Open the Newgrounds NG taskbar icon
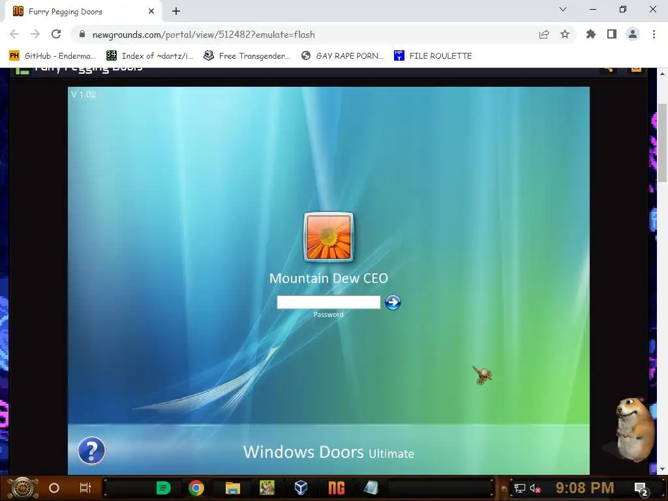The image size is (668, 501). 336,488
